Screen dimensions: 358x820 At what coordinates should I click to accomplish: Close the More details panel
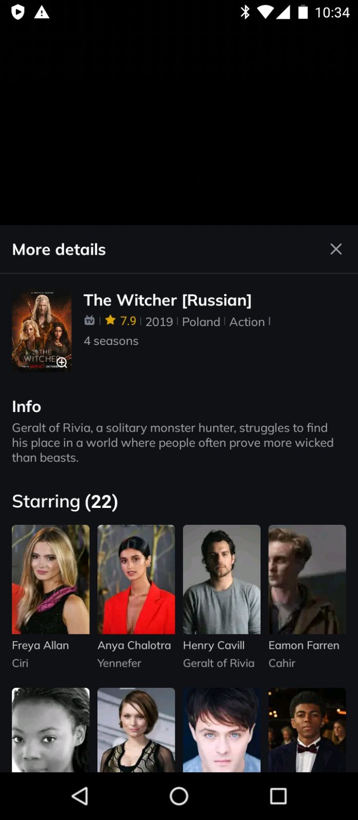coord(336,249)
